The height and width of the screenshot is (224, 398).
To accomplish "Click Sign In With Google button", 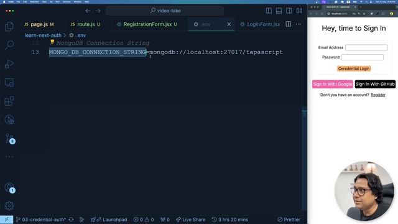I will click(x=333, y=84).
